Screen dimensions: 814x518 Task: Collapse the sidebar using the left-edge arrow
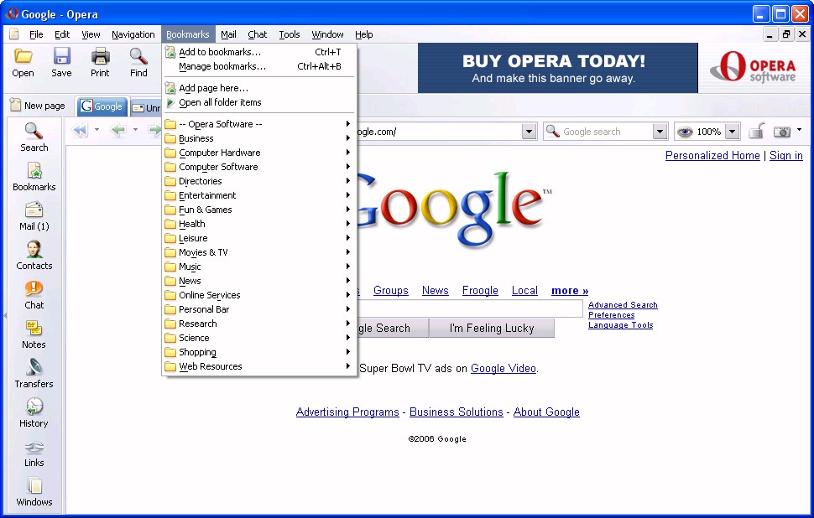[x=5, y=315]
